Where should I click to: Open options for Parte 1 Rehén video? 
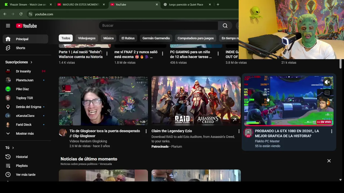tap(107, 54)
